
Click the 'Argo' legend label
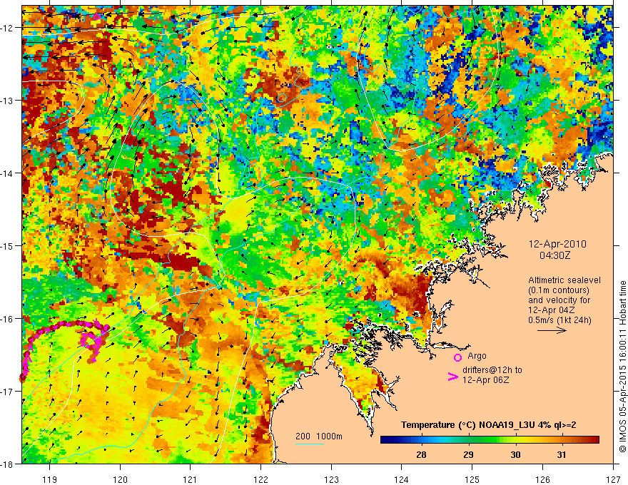(477, 356)
